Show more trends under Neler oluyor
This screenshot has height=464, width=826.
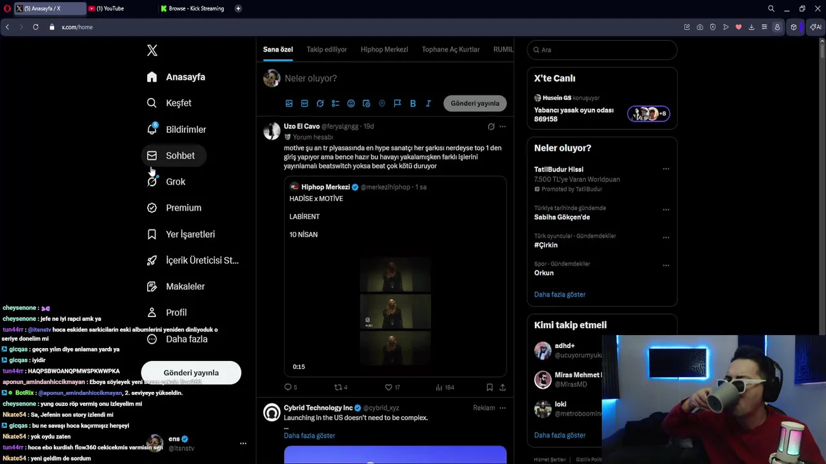coord(559,295)
